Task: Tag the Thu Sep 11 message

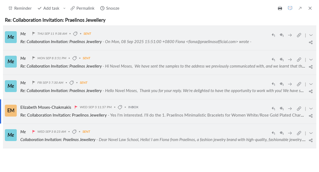Action: click(75, 34)
